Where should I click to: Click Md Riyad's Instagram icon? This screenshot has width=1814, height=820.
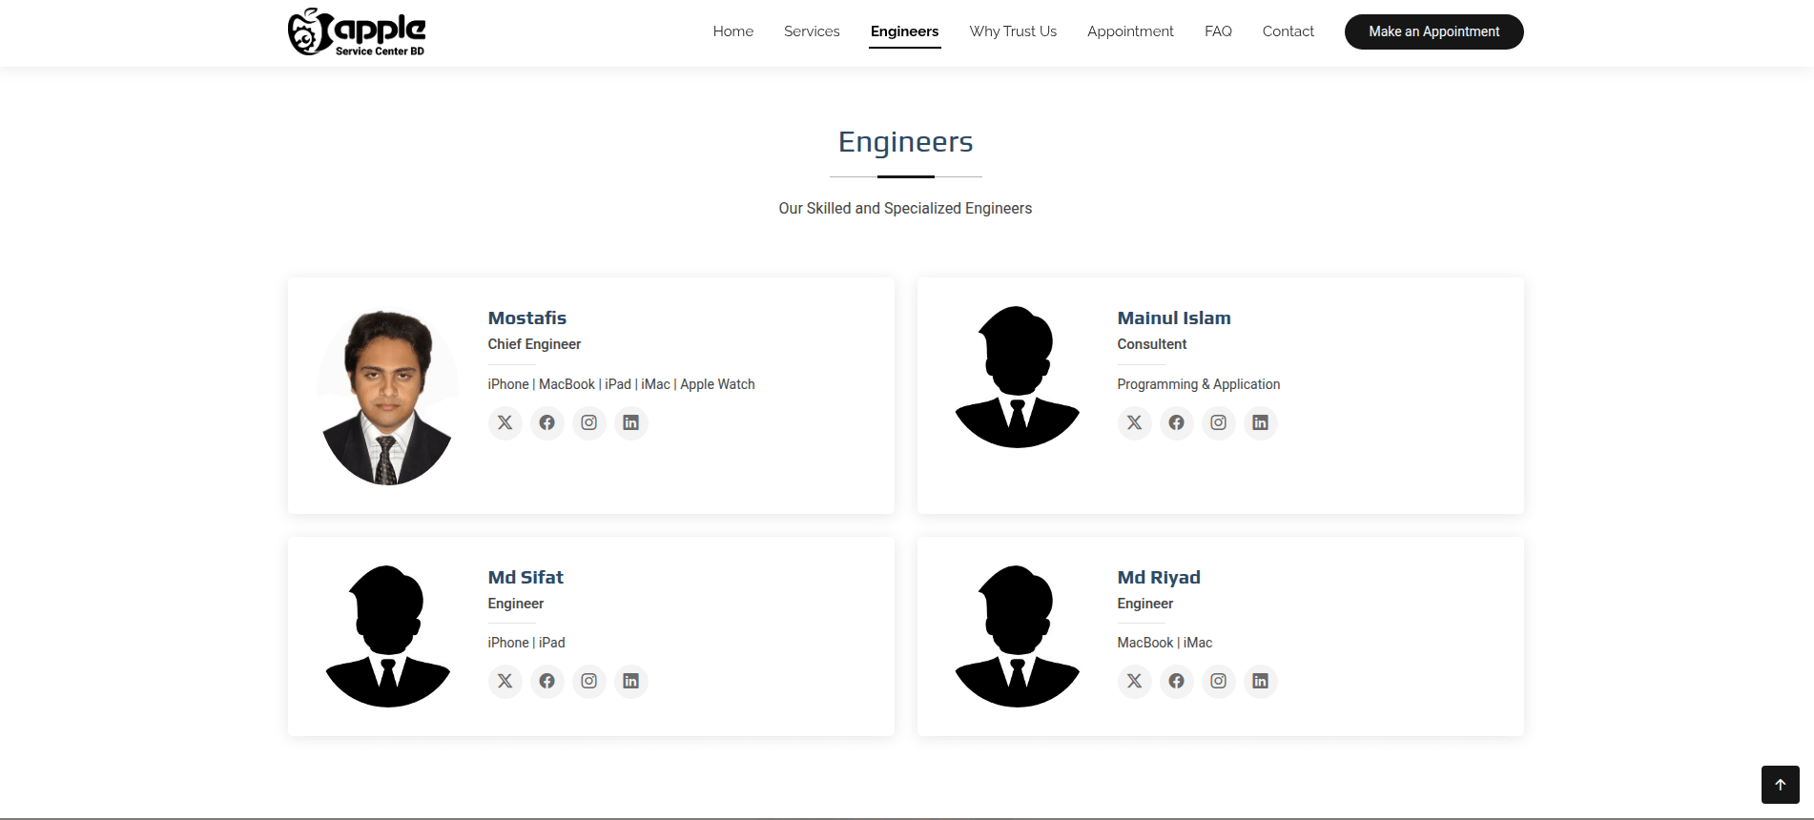(x=1218, y=681)
